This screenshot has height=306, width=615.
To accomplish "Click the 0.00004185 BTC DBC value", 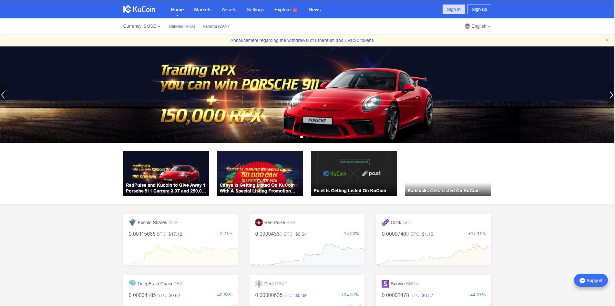I will pyautogui.click(x=147, y=295).
